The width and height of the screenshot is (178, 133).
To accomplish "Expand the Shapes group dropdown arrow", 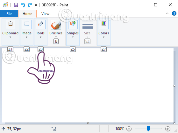I will [x=73, y=37].
